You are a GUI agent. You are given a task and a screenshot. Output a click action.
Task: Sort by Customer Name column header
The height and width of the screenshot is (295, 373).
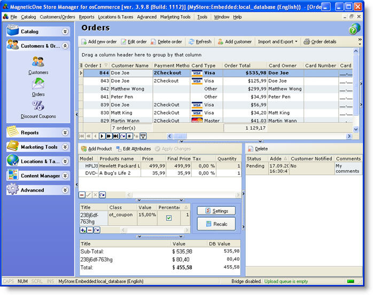coord(130,66)
